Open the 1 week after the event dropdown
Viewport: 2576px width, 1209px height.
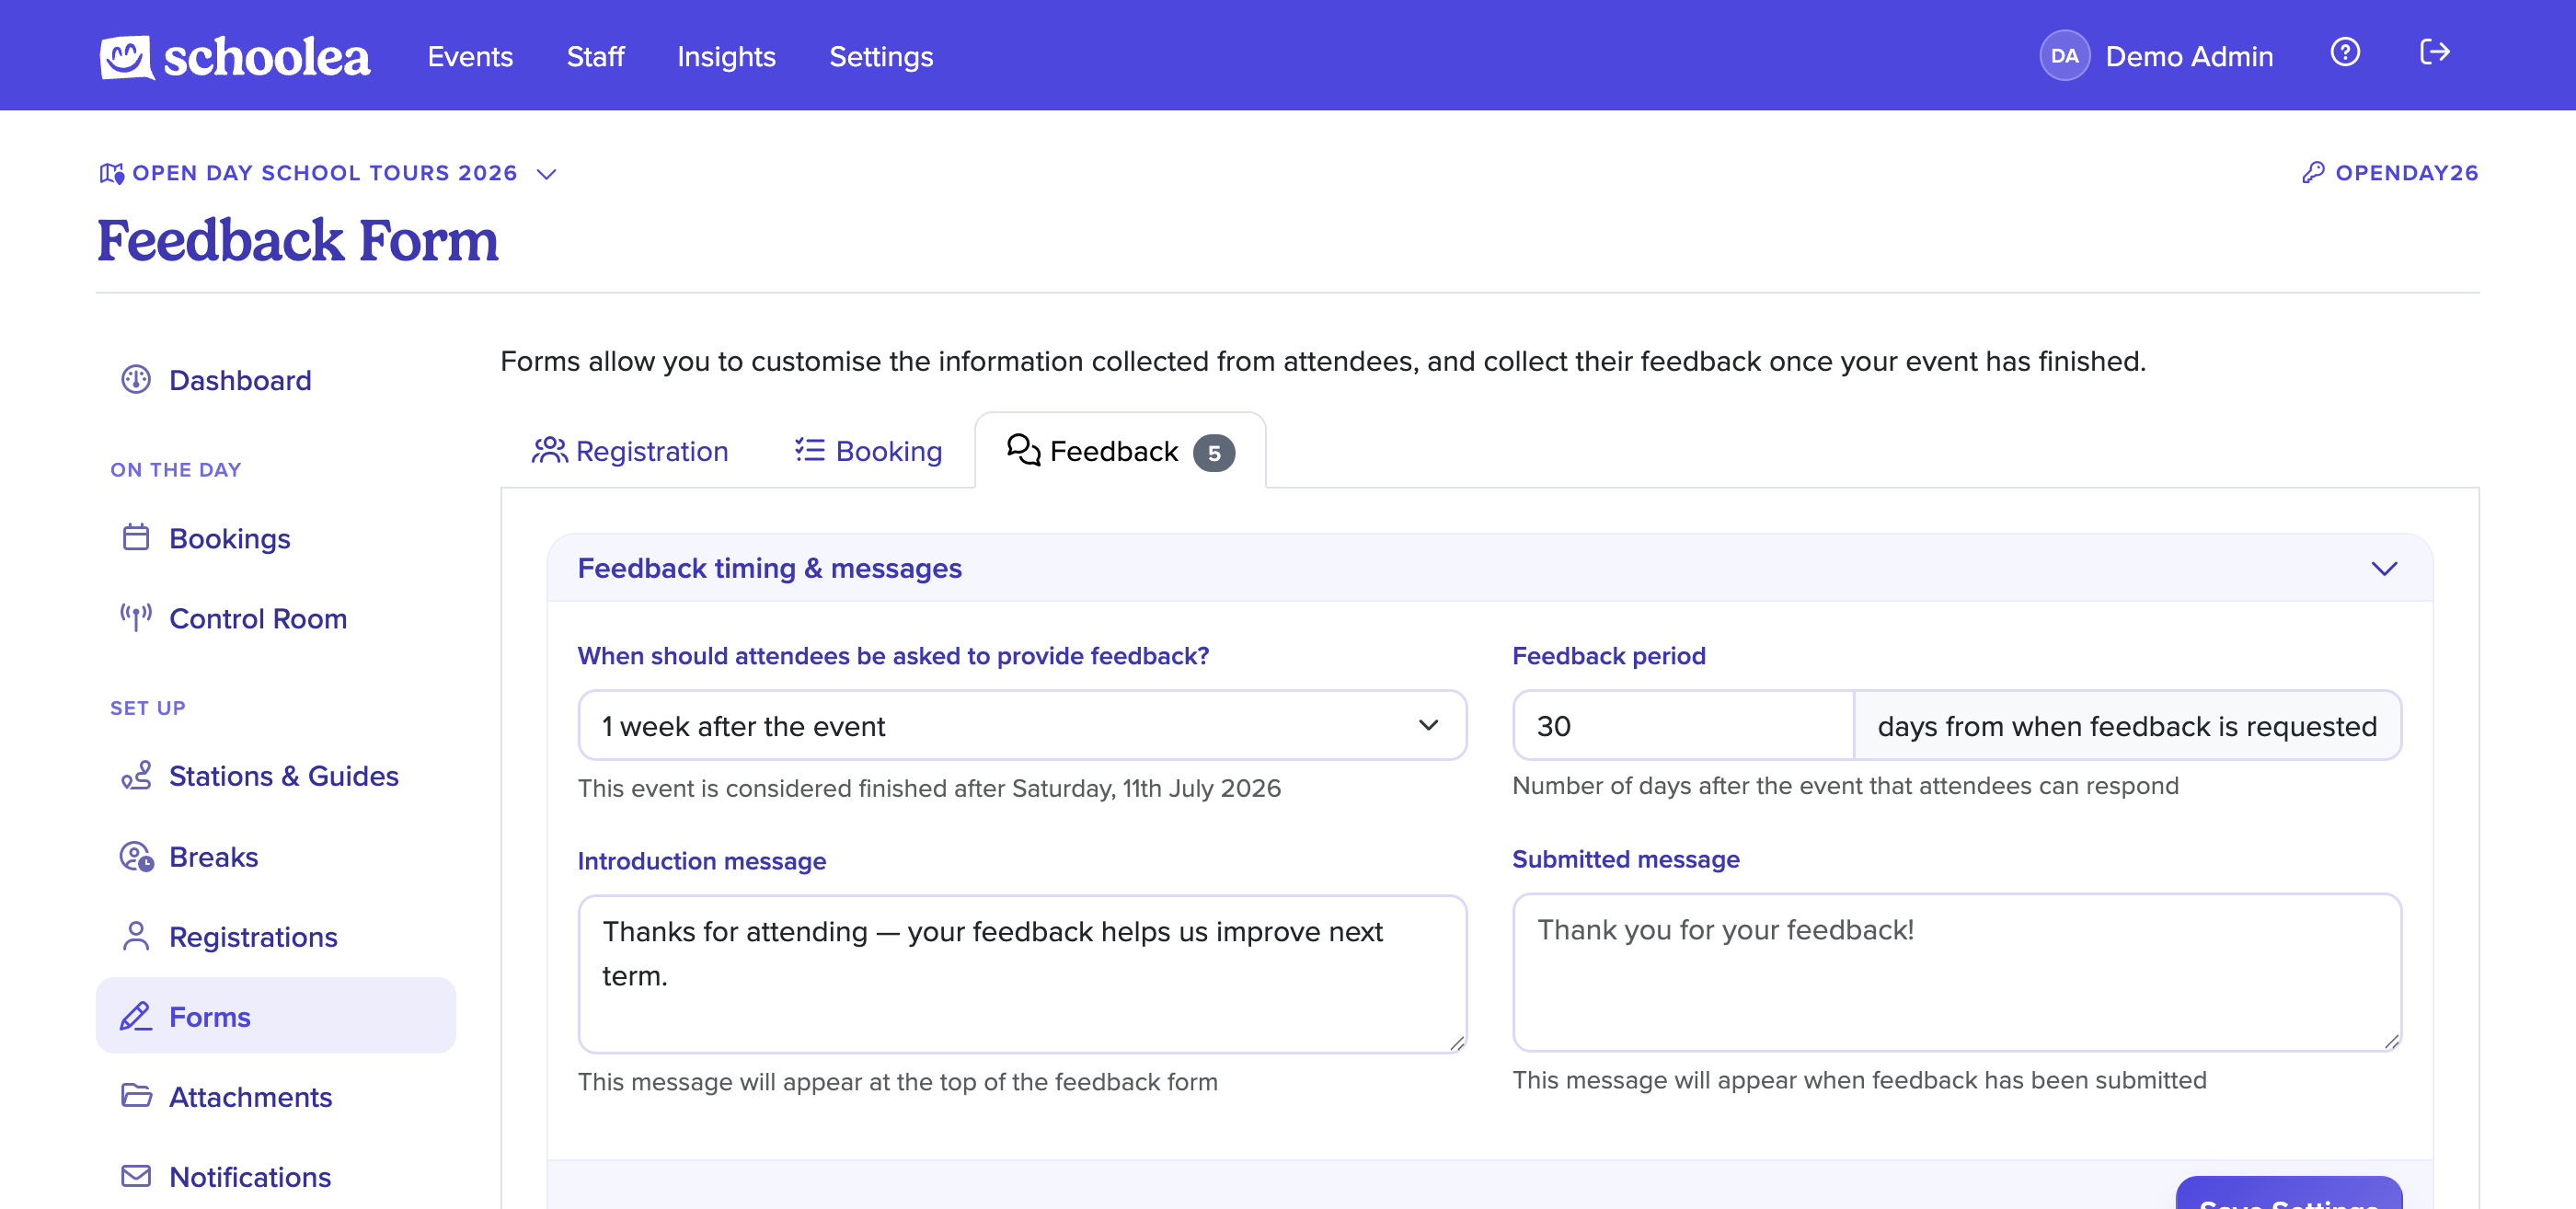(x=1022, y=726)
